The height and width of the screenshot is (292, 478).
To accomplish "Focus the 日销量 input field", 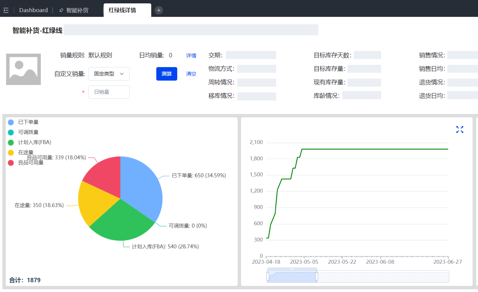I will pyautogui.click(x=109, y=92).
